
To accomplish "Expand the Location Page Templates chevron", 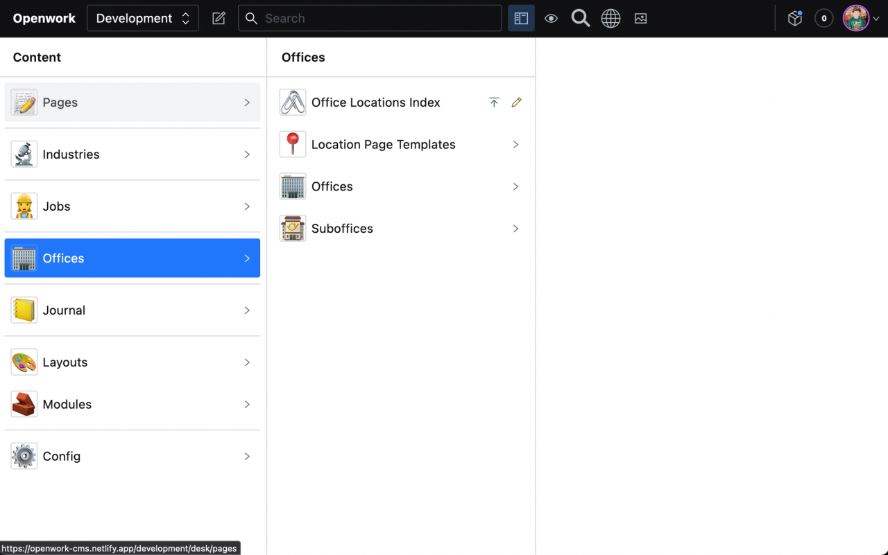I will tap(515, 145).
